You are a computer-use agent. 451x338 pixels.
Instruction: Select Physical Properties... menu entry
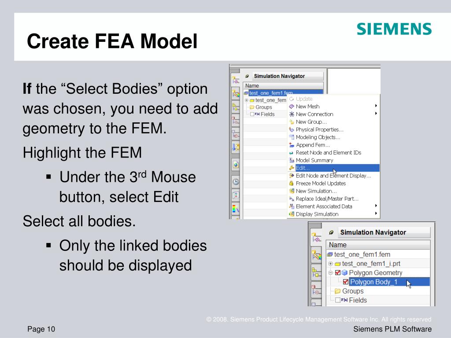pyautogui.click(x=334, y=130)
